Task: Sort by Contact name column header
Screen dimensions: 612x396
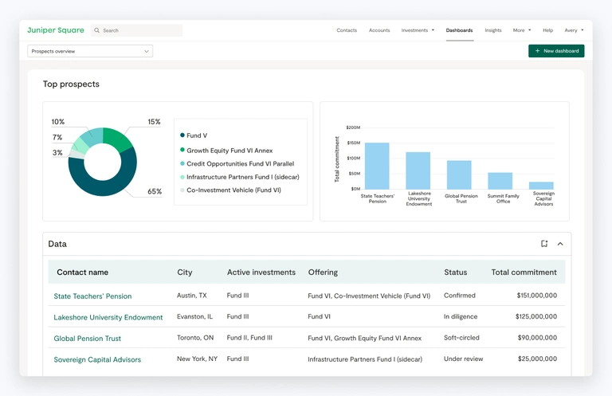Action: [82, 272]
